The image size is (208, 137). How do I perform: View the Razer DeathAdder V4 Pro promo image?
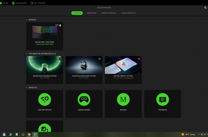click(x=44, y=65)
